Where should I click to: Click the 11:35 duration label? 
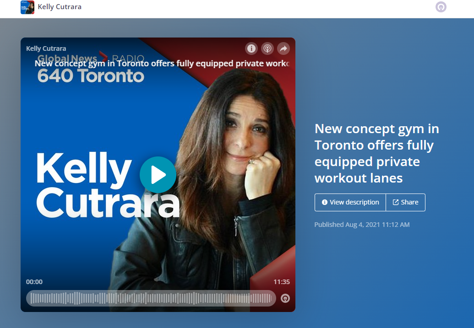click(x=282, y=282)
